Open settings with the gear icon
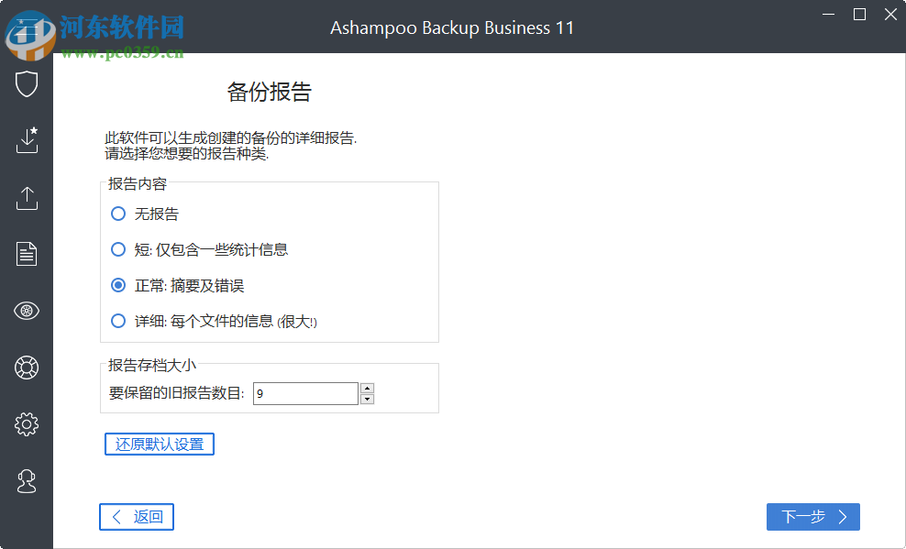906x549 pixels. pyautogui.click(x=27, y=424)
